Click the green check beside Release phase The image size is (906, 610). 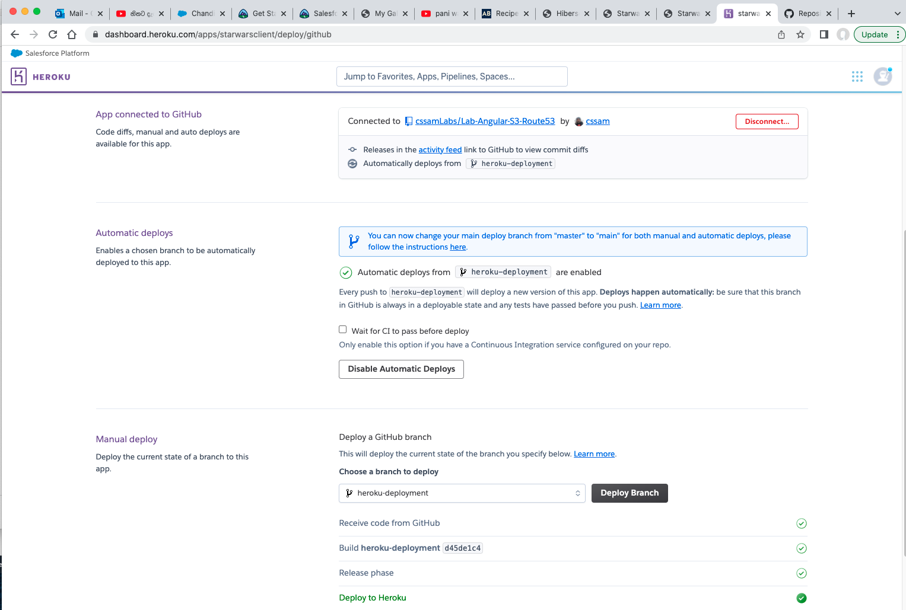tap(802, 573)
